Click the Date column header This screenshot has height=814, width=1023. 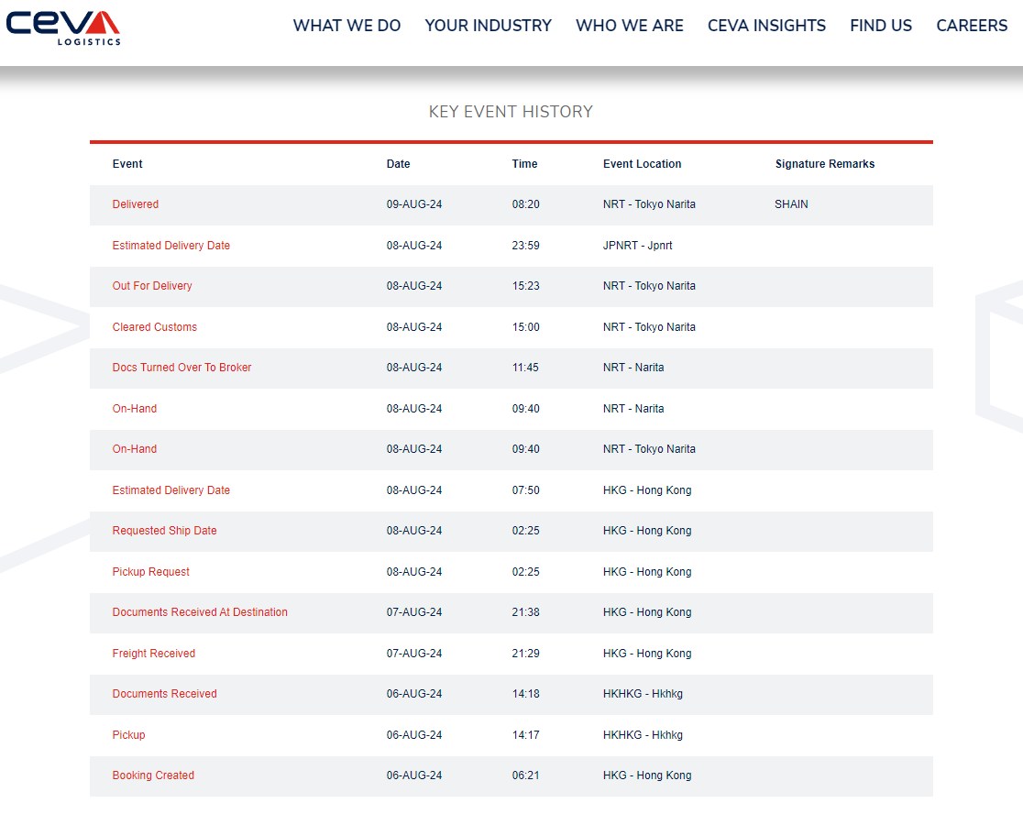[x=398, y=164]
